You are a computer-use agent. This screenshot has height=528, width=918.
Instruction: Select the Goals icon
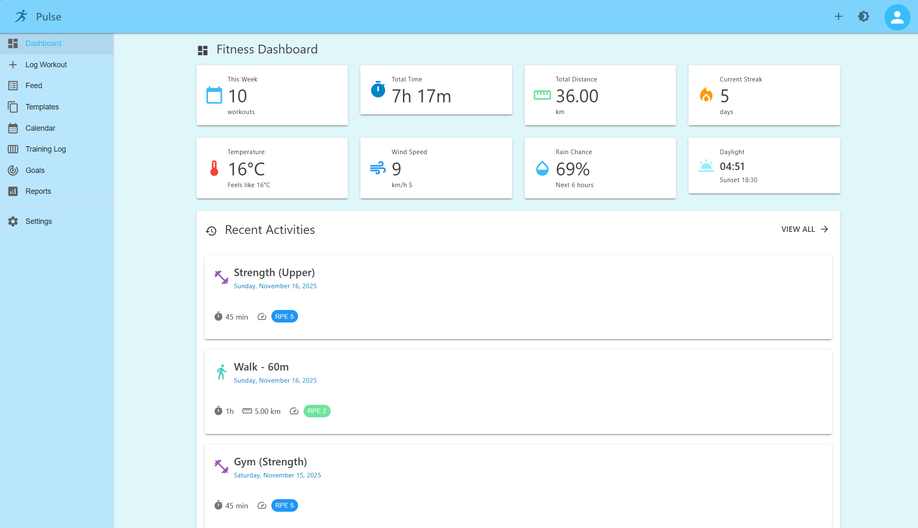(x=13, y=170)
